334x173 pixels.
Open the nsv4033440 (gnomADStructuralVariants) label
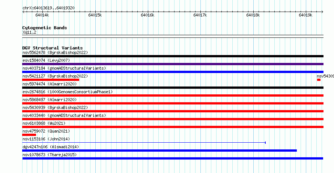[x=64, y=115]
